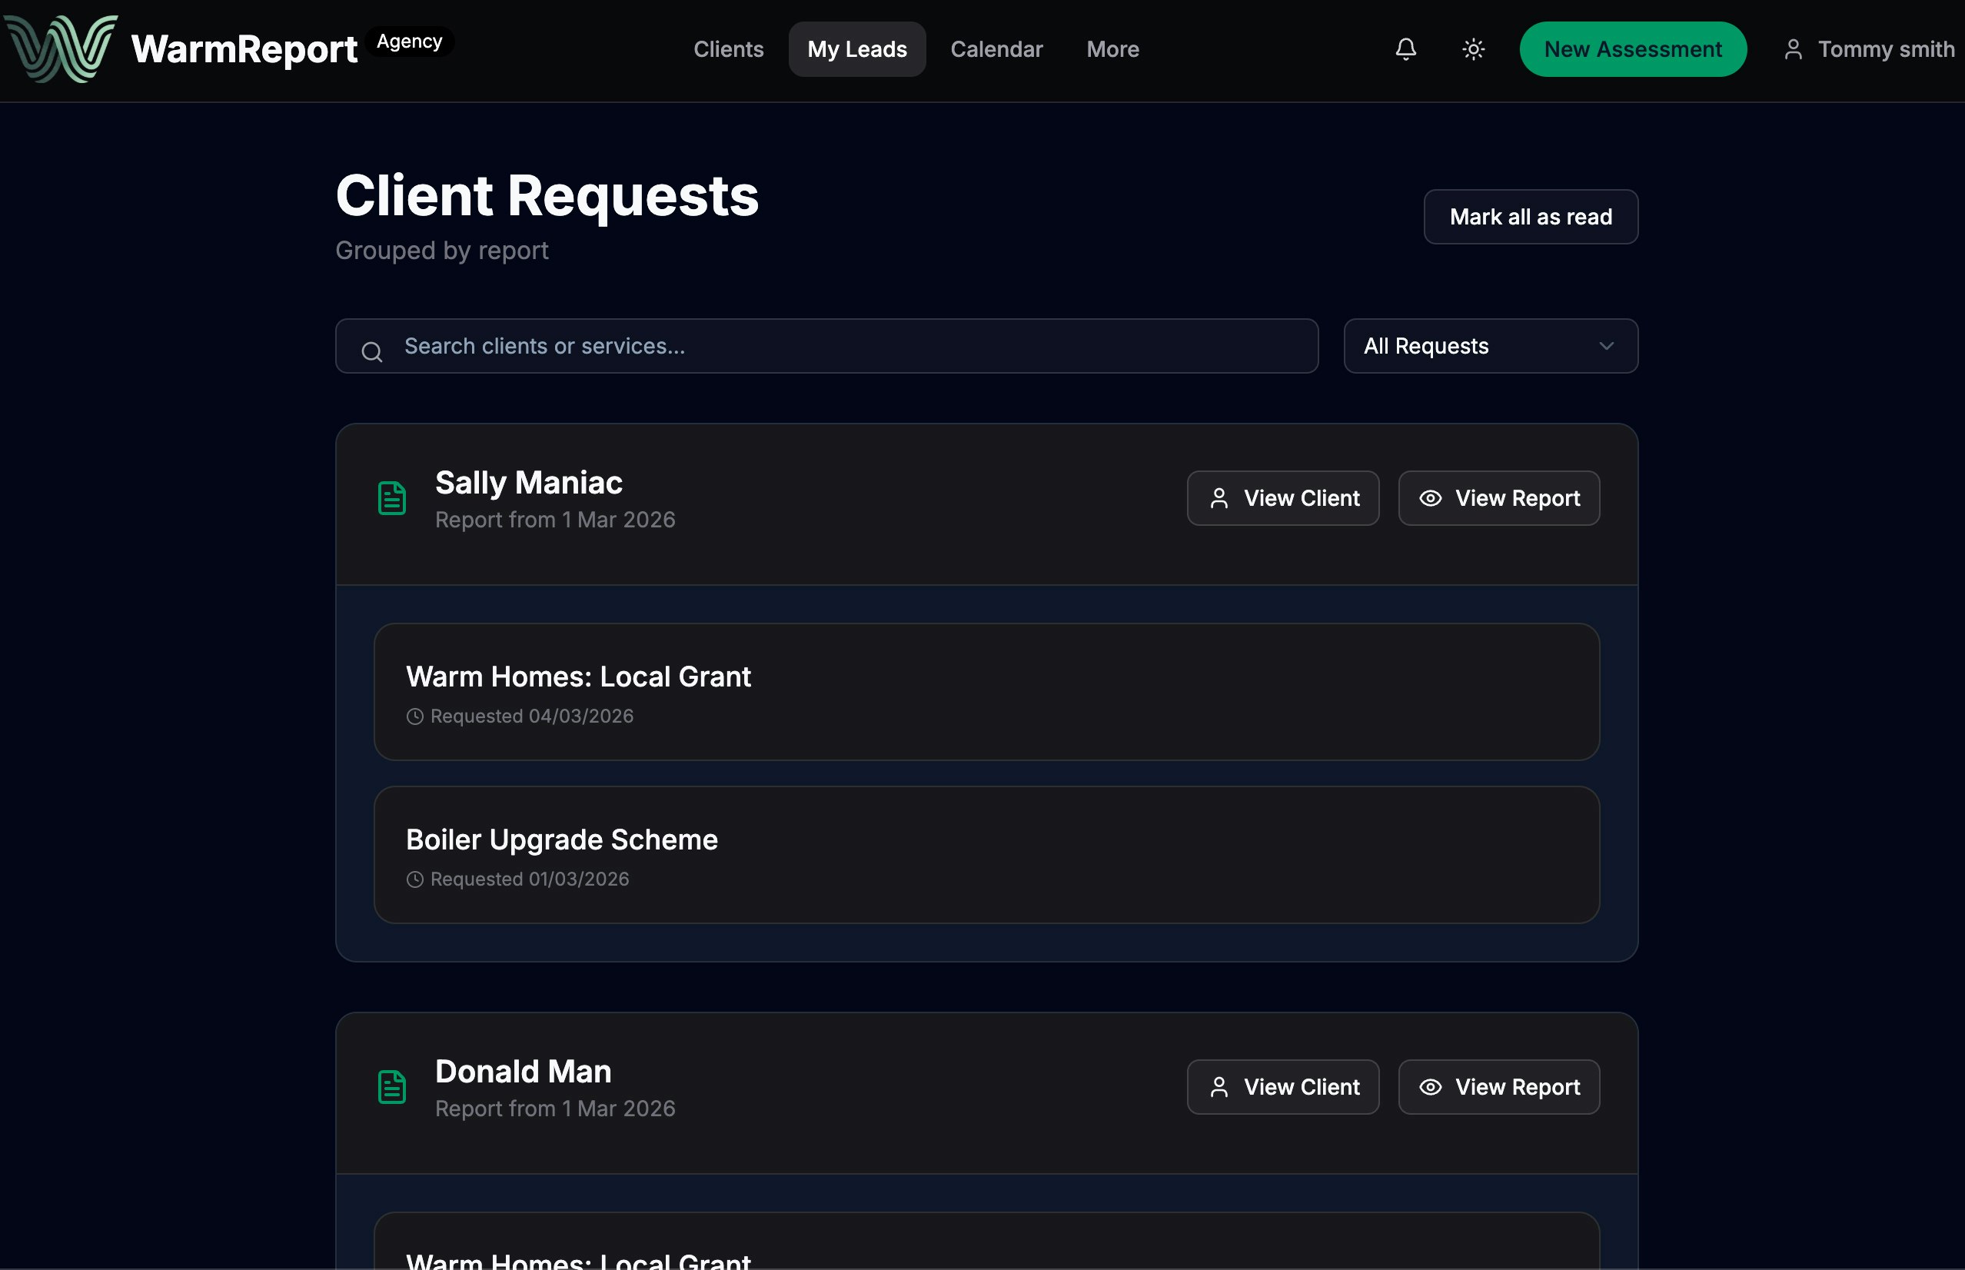Expand the More navigation menu
The image size is (1965, 1270).
pyautogui.click(x=1112, y=49)
